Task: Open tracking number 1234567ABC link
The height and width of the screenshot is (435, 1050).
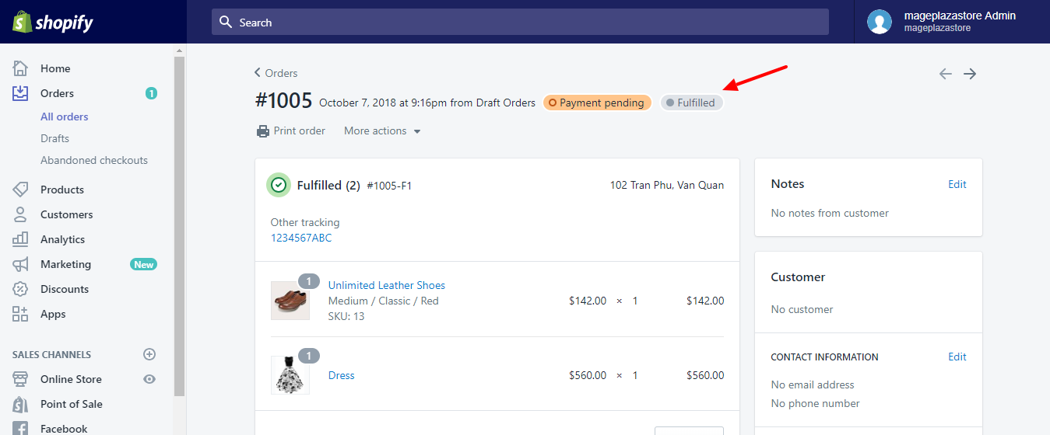Action: [x=301, y=238]
